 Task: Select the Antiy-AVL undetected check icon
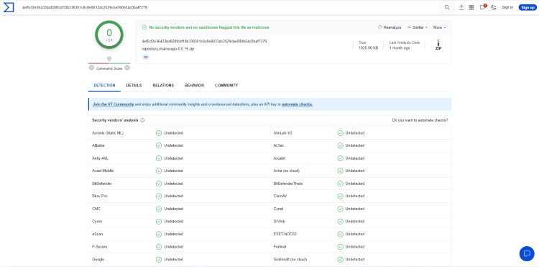coord(159,158)
